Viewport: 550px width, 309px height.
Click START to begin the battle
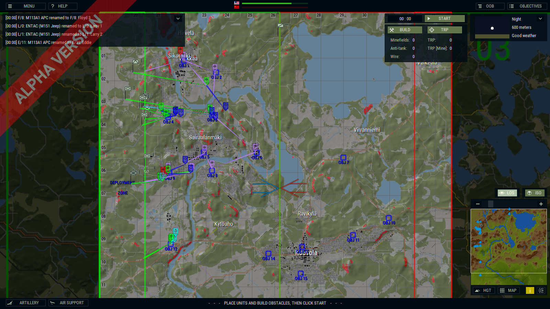point(444,19)
